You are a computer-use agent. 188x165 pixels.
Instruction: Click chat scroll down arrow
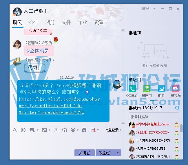click(123, 123)
